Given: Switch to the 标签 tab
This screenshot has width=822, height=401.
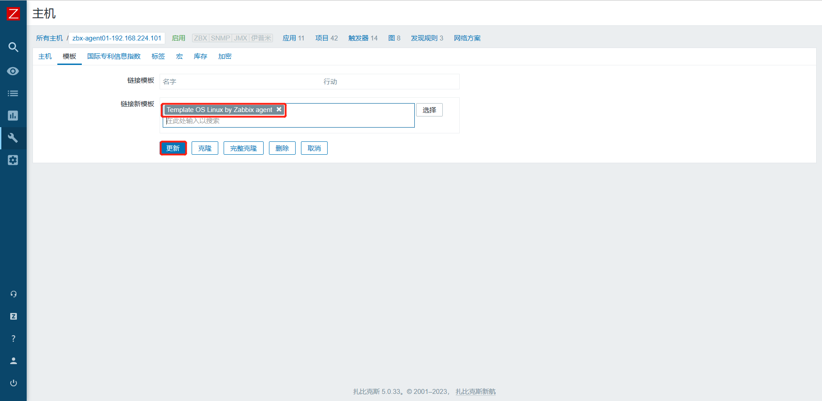Looking at the screenshot, I should pyautogui.click(x=158, y=56).
